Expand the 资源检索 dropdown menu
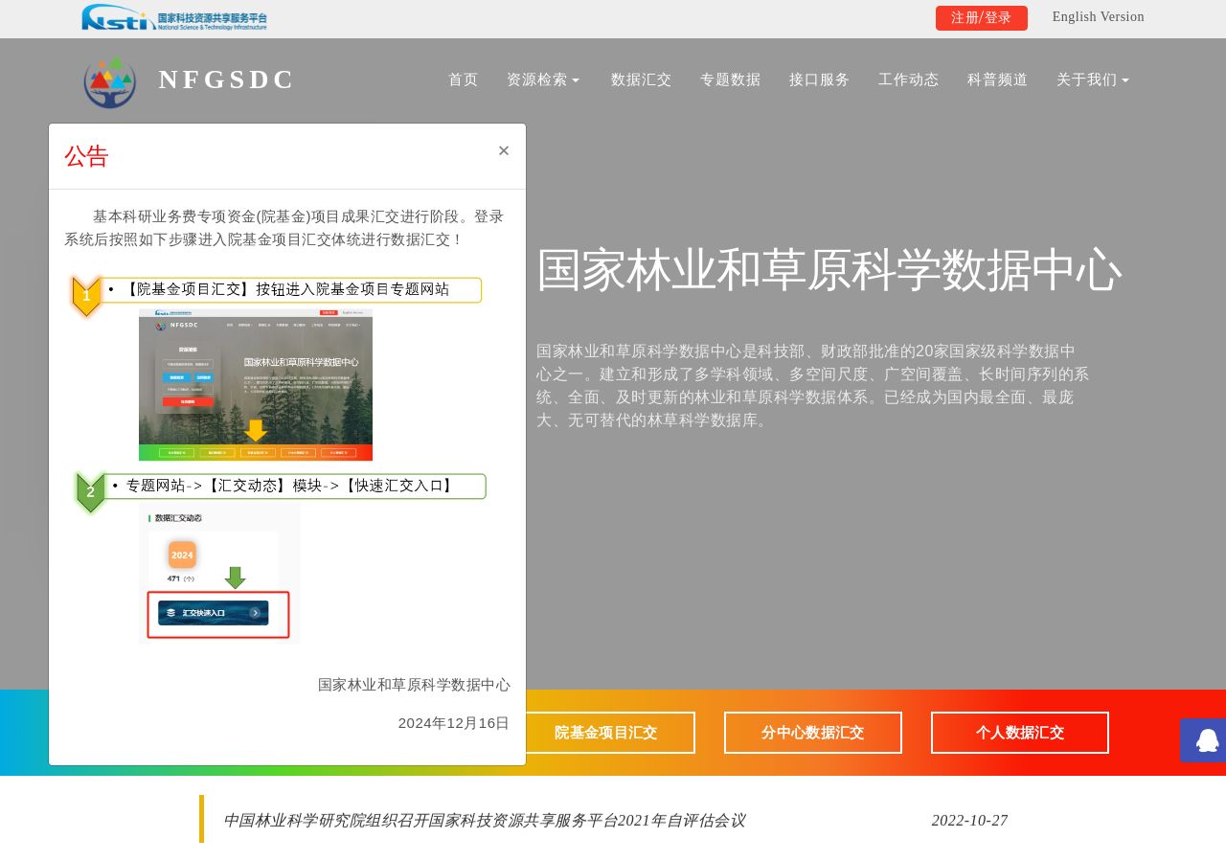The width and height of the screenshot is (1226, 862). pyautogui.click(x=543, y=79)
